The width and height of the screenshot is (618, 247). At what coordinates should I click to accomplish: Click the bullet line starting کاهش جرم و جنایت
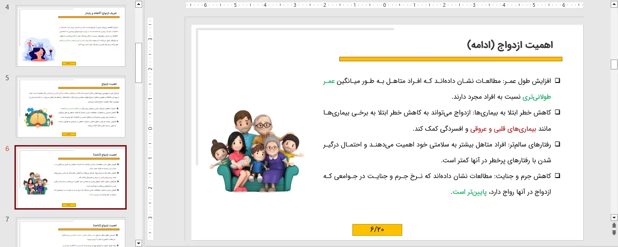[437, 176]
